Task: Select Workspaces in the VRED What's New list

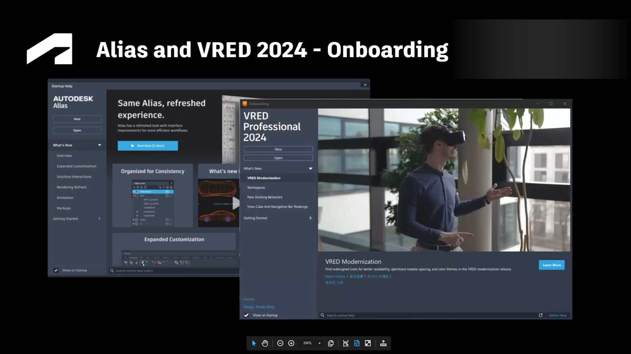Action: 256,187
